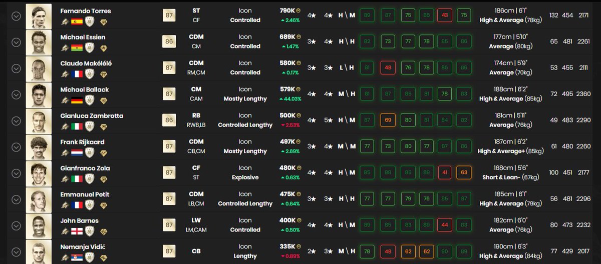601x264 pixels.
Task: Expand the Frank Rijkaard row chevron
Action: point(16,147)
